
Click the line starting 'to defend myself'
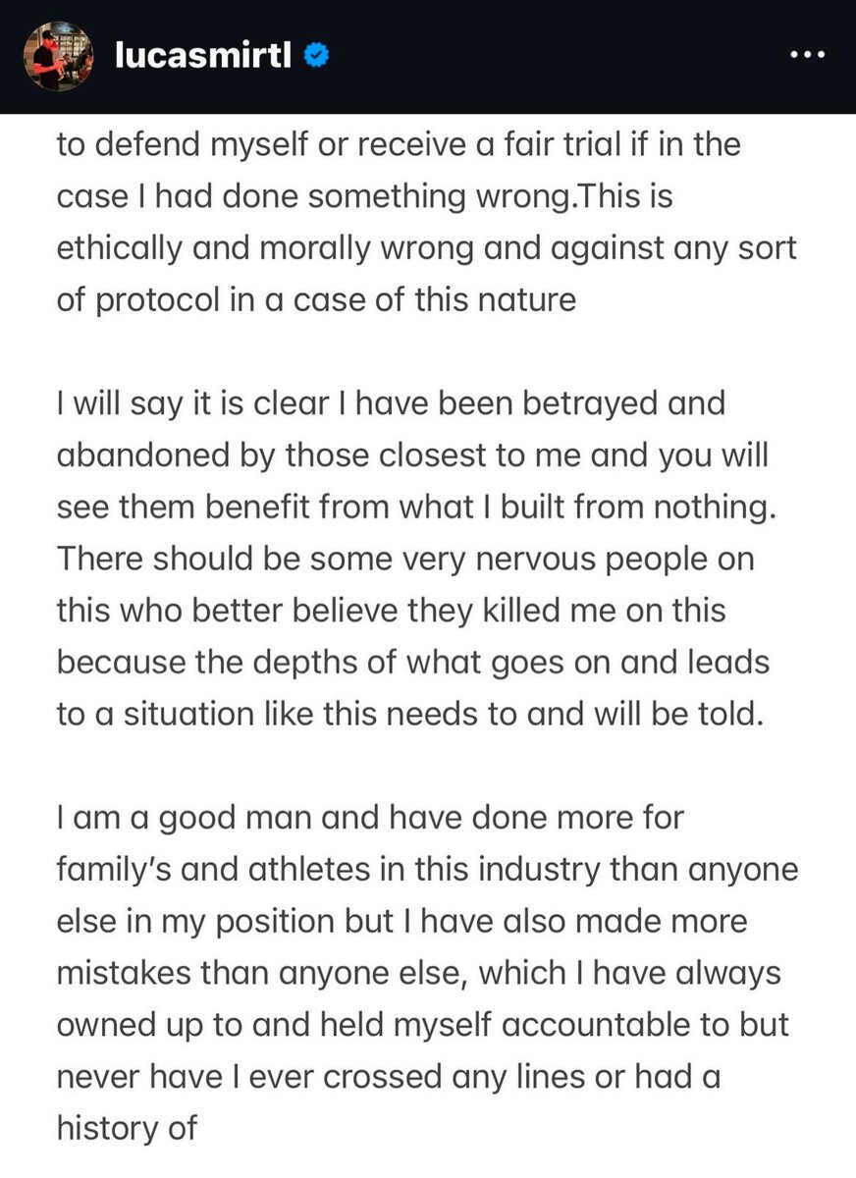tap(398, 144)
